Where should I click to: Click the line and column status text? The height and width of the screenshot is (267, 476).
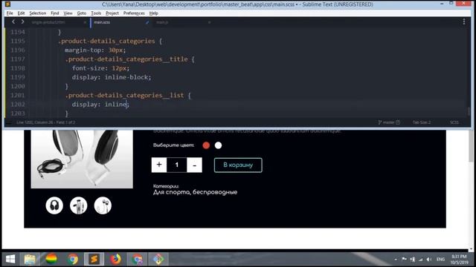45,122
